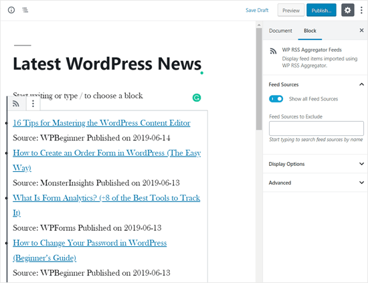Click the 'Start typing to search feed sources' hint
The height and width of the screenshot is (283, 368).
tap(316, 140)
